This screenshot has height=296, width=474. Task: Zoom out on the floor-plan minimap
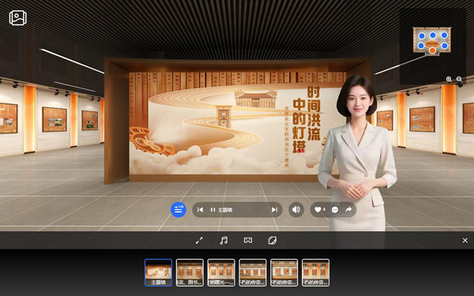[459, 79]
